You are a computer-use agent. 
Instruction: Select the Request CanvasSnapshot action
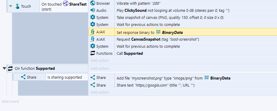[196, 39]
